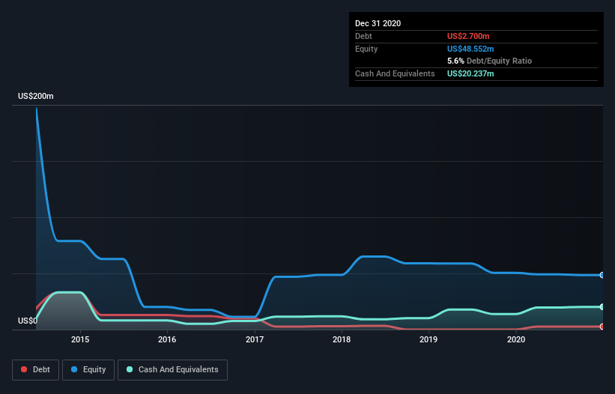Click the 2018 x-axis label
The width and height of the screenshot is (615, 394).
coord(342,339)
